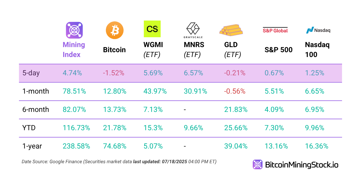
Task: Select the 1-month row label
Action: point(35,91)
